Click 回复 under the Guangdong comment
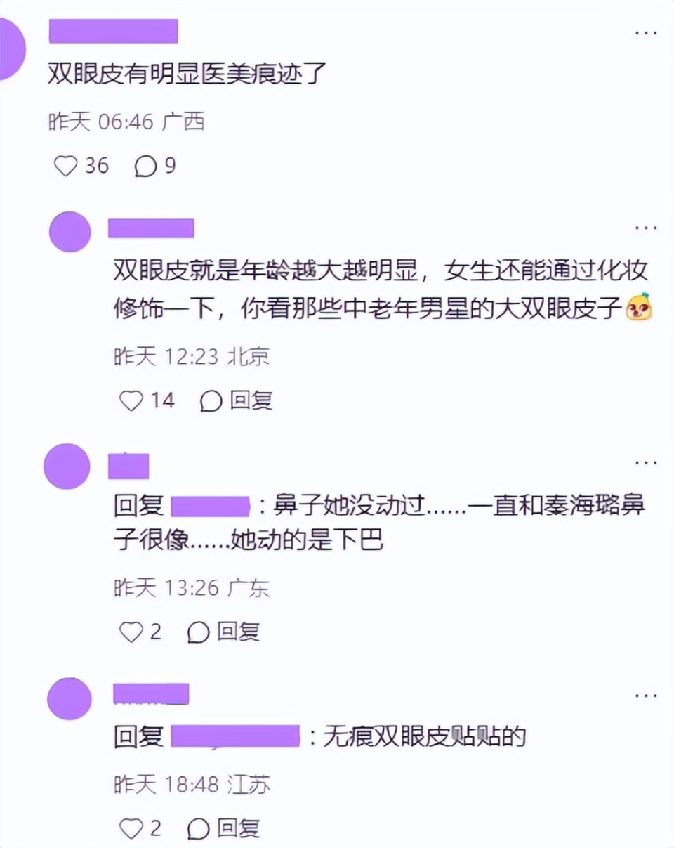 pyautogui.click(x=239, y=632)
